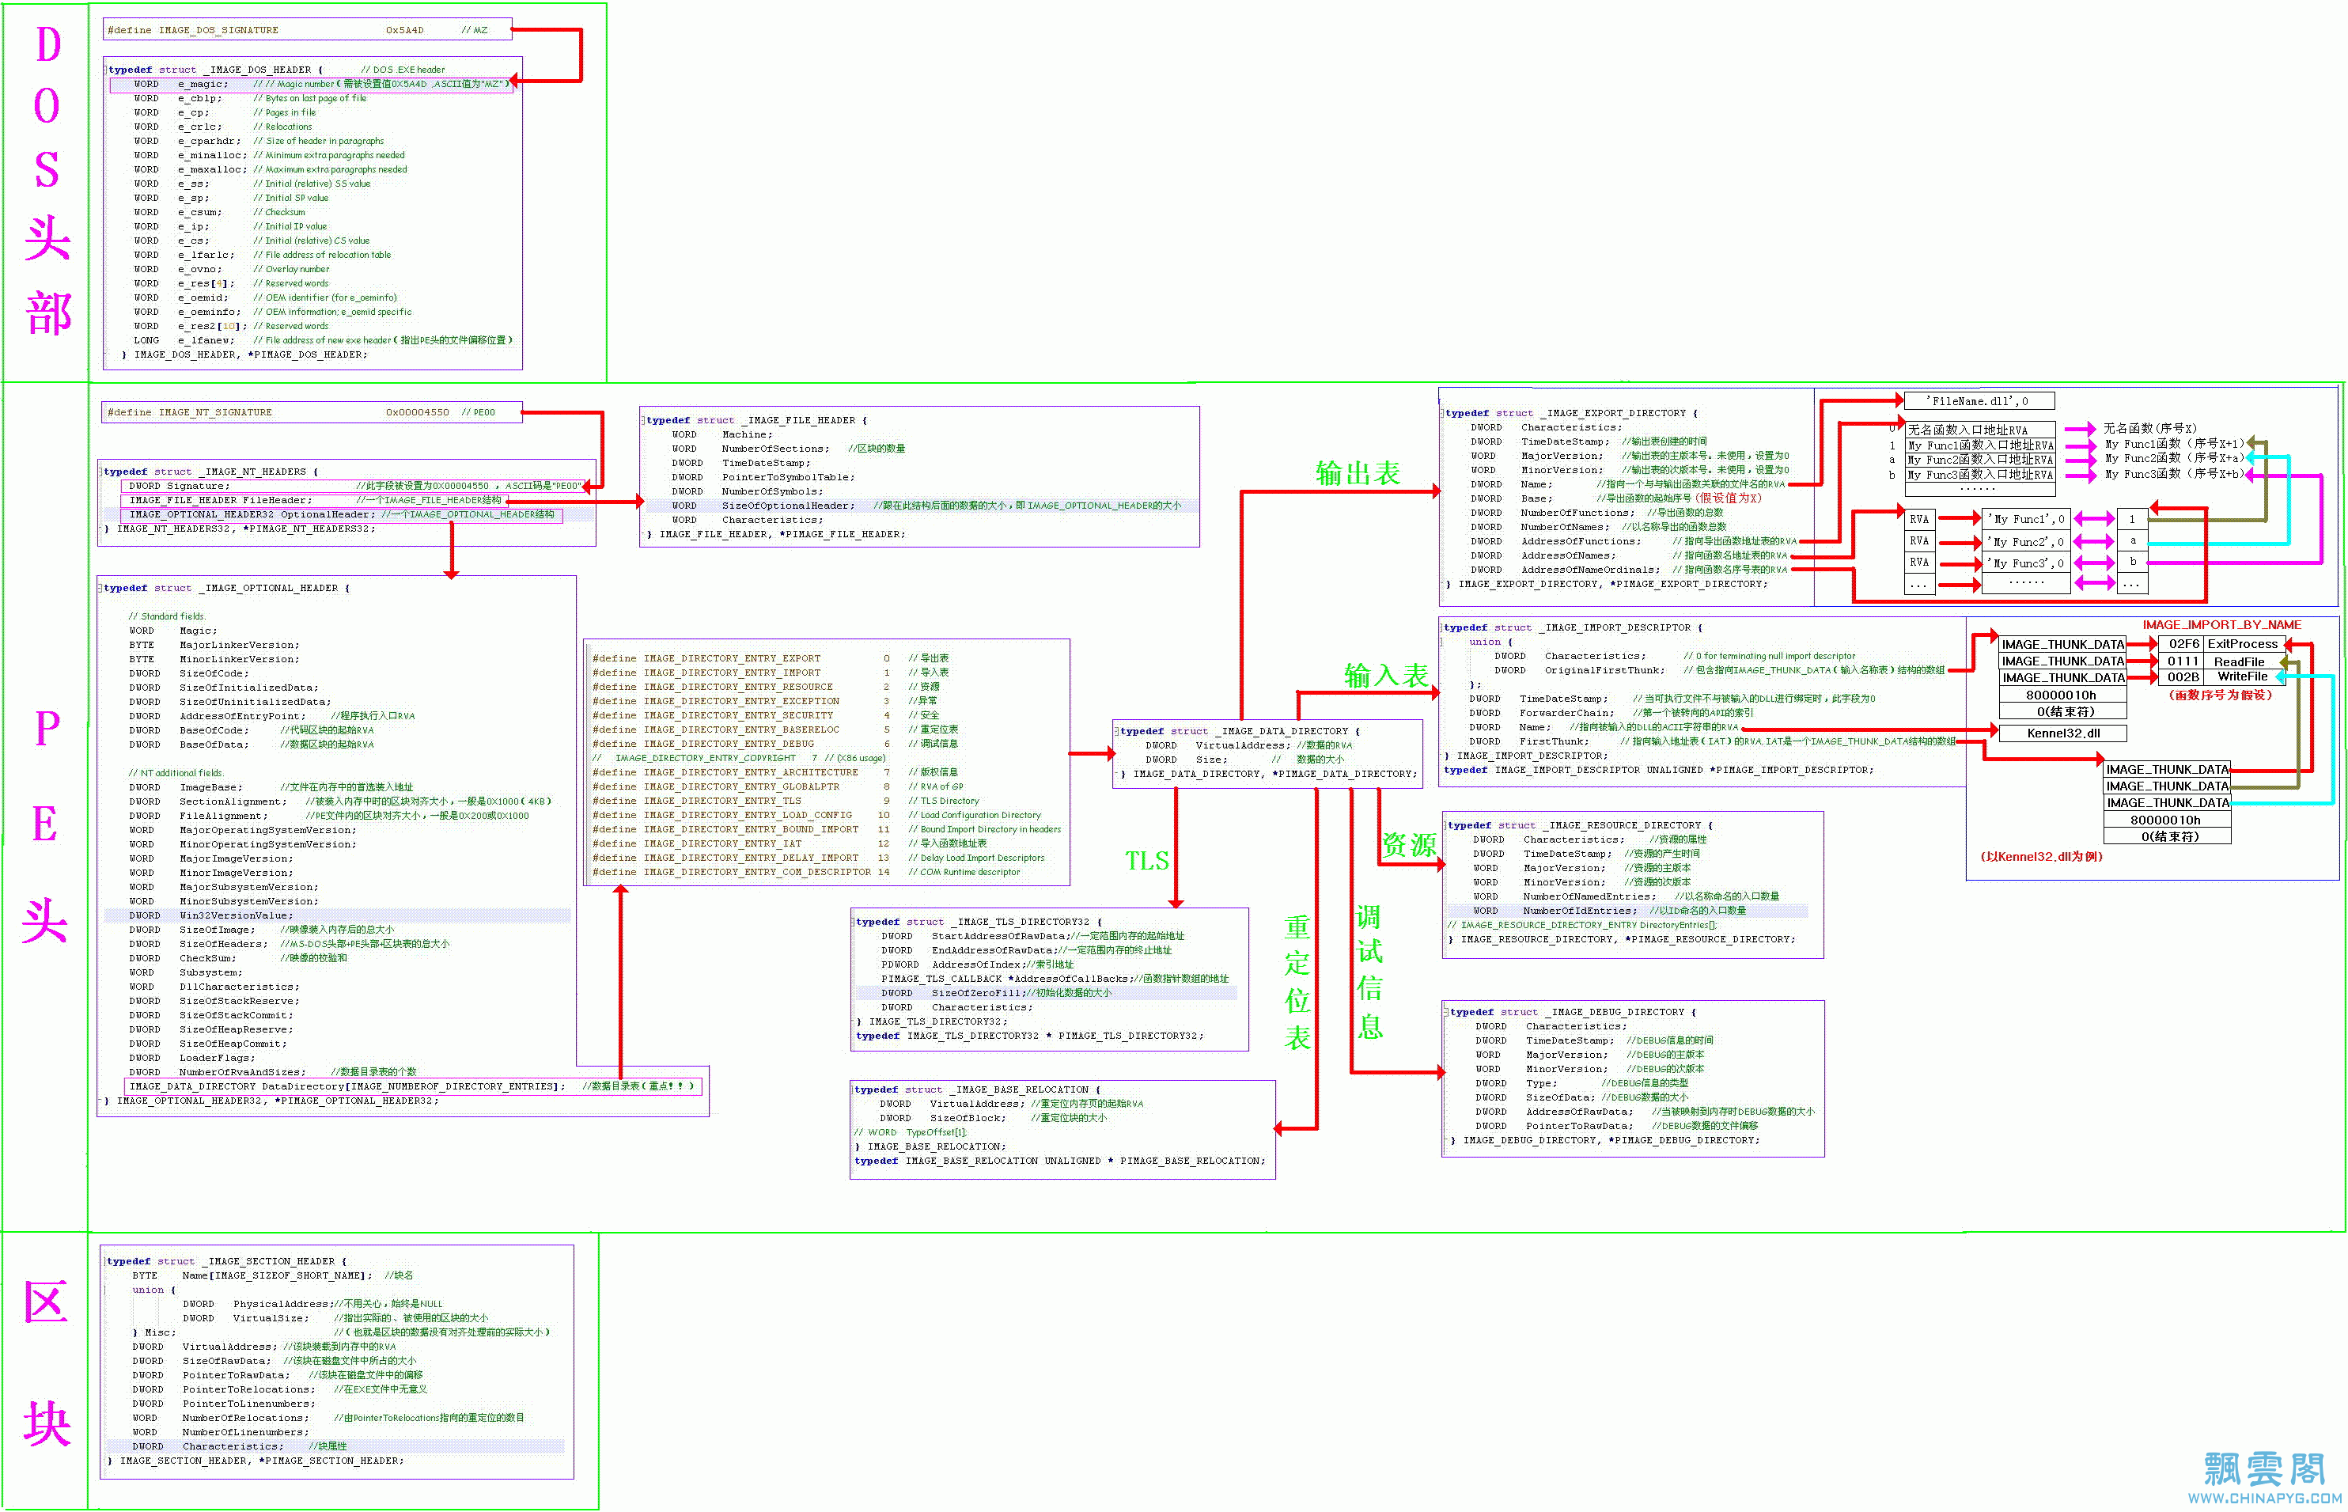Screen dimensions: 2348x1512
Task: Select the AddressOfCallBacks field
Action: pos(1055,979)
